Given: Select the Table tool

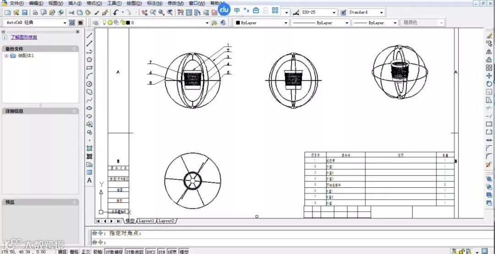Looking at the screenshot, I should [x=90, y=172].
